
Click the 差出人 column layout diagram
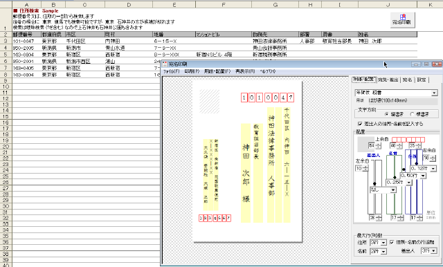click(x=375, y=187)
